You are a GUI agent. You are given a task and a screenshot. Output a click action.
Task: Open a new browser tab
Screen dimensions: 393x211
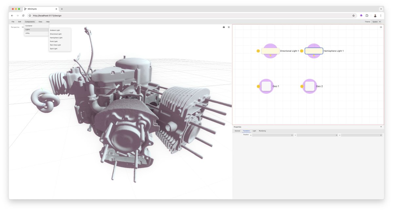pos(62,9)
